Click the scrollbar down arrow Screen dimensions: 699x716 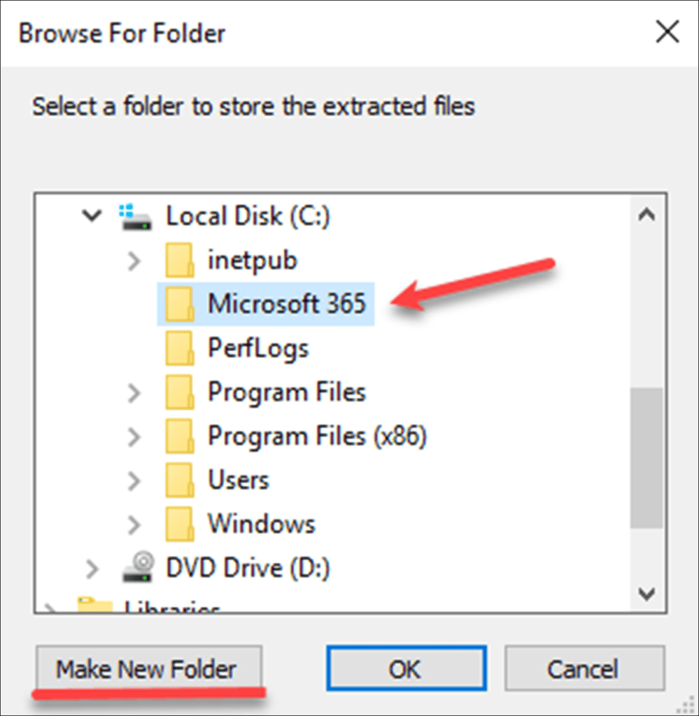(x=645, y=593)
